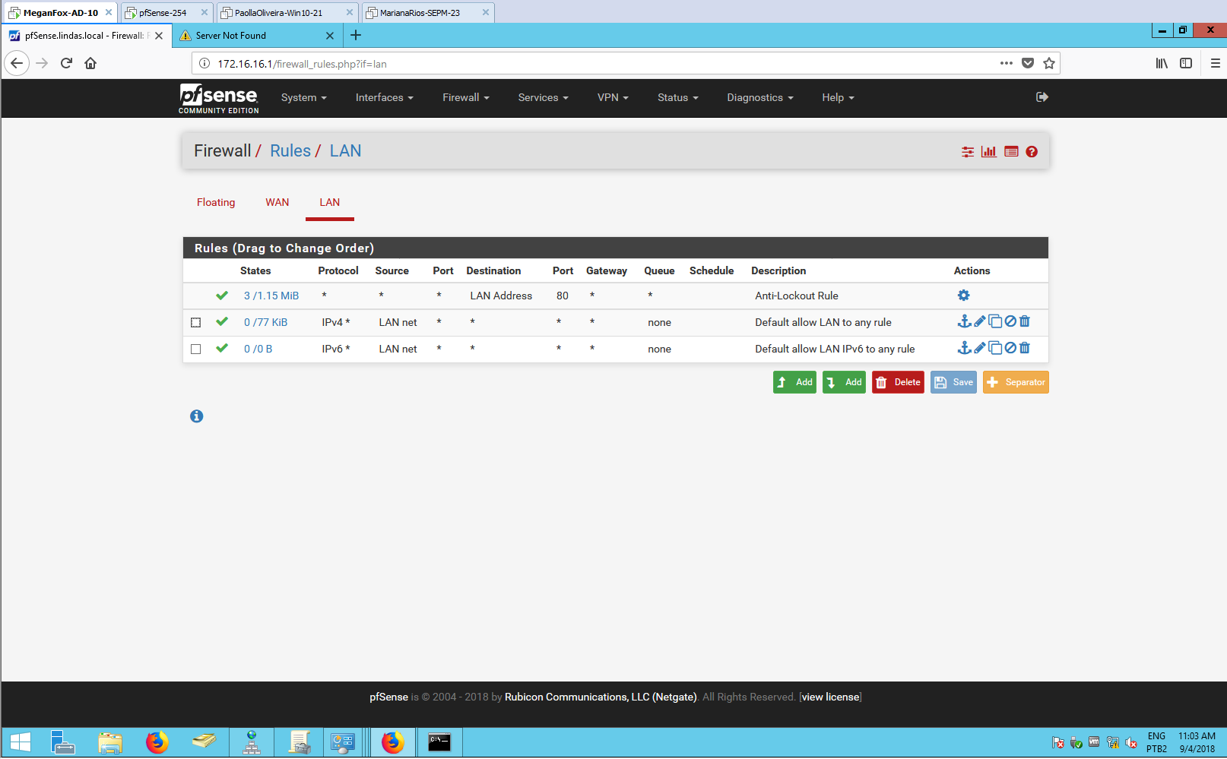Click the red Delete button
Screen dimensions: 1227x759
898,383
